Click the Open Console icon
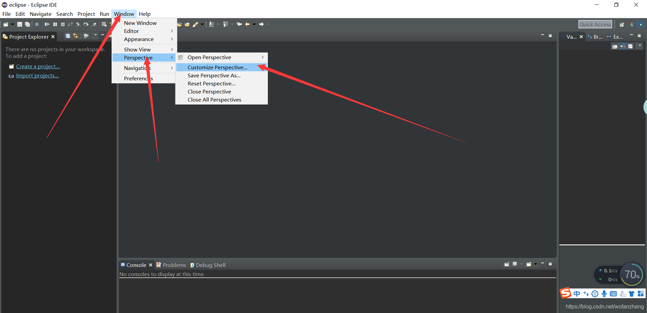This screenshot has width=647, height=313. (x=529, y=264)
